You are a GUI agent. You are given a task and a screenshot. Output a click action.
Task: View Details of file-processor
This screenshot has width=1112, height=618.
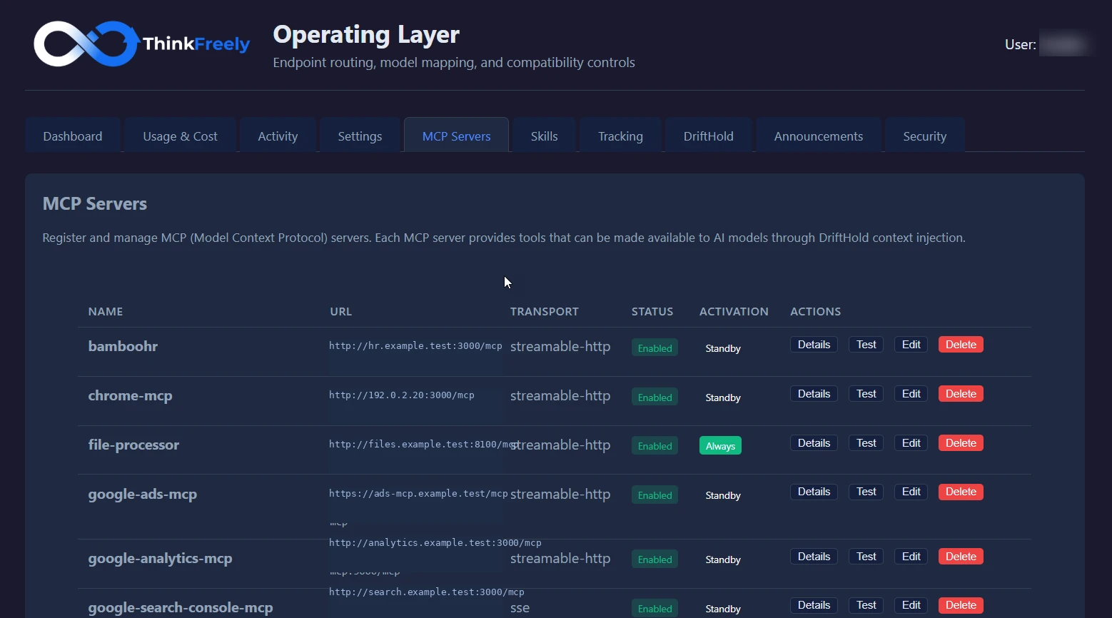(814, 443)
